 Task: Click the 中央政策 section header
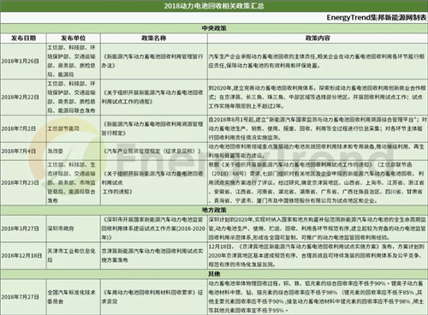pyautogui.click(x=214, y=28)
